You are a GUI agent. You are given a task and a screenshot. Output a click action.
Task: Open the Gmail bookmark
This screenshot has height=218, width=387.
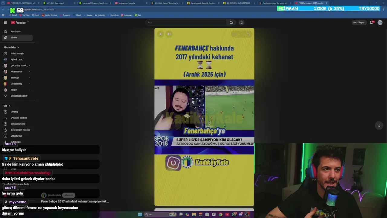pos(13,15)
